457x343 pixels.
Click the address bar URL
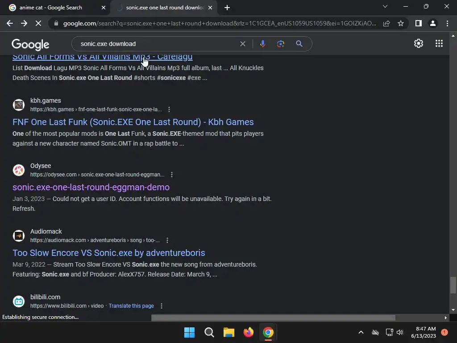[220, 23]
